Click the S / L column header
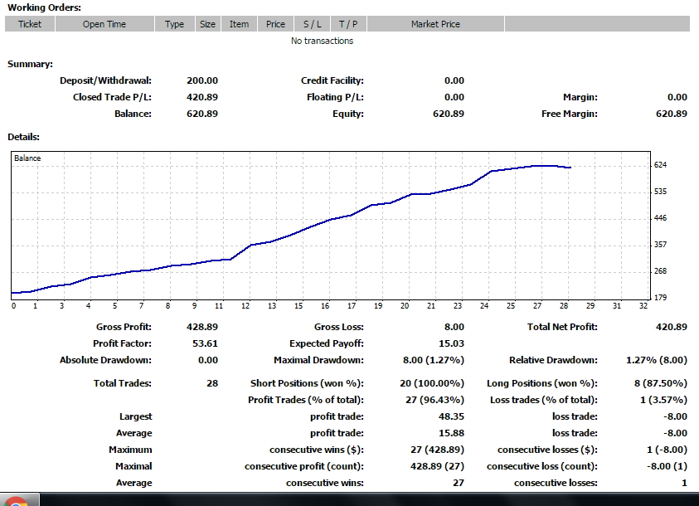 click(x=312, y=24)
